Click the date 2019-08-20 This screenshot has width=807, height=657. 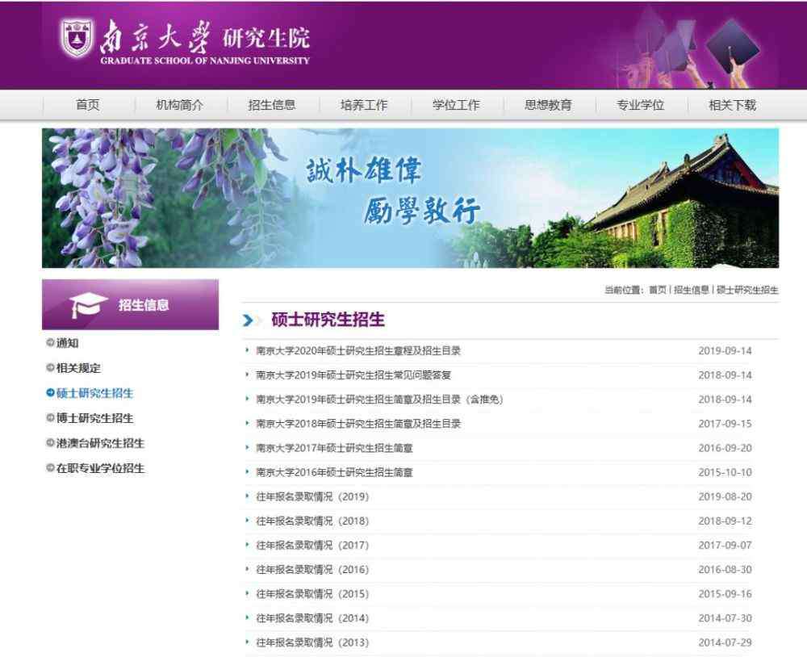[725, 496]
